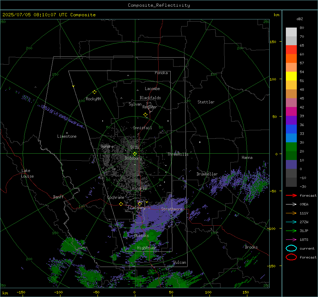Select the light blue 33 dBZ swatch

(x=291, y=138)
